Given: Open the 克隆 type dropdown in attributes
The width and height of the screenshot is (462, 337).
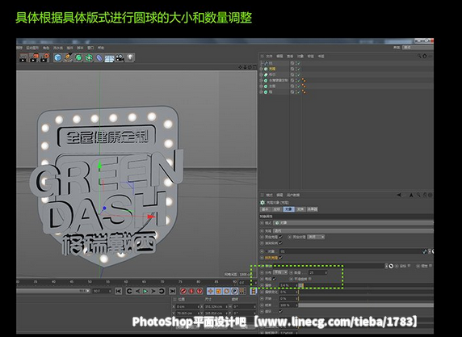Looking at the screenshot, I should [353, 231].
